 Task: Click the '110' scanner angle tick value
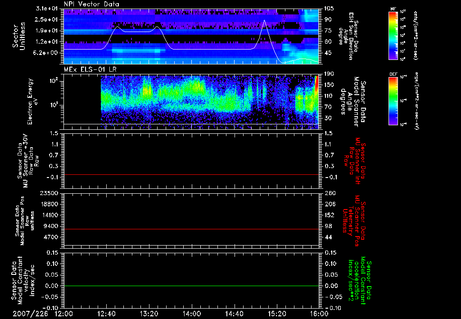[329, 96]
